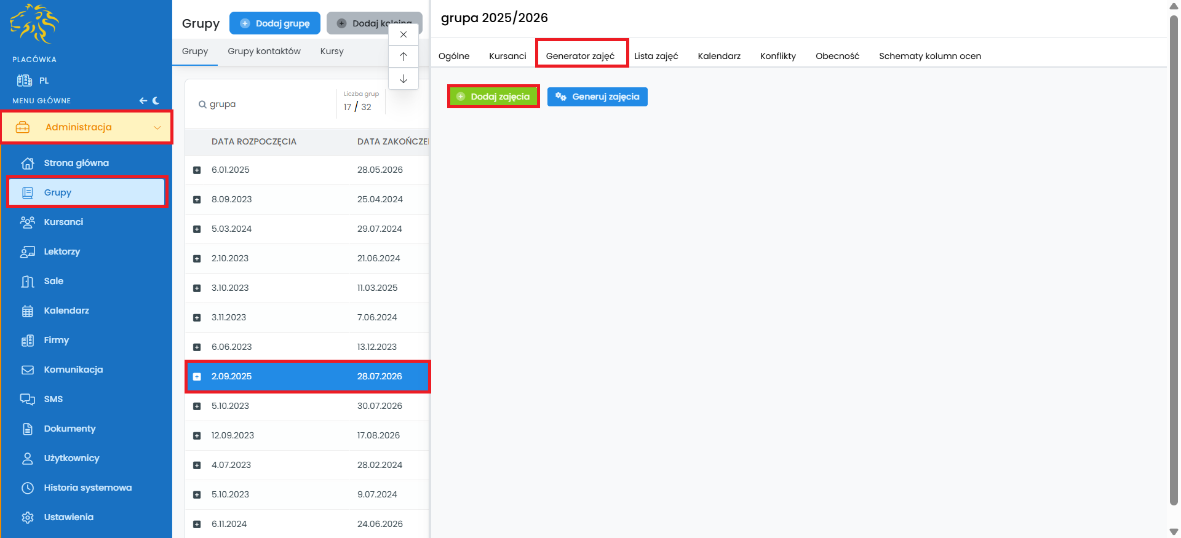Image resolution: width=1181 pixels, height=538 pixels.
Task: Open Lektorzy from the sidebar
Action: (x=62, y=251)
